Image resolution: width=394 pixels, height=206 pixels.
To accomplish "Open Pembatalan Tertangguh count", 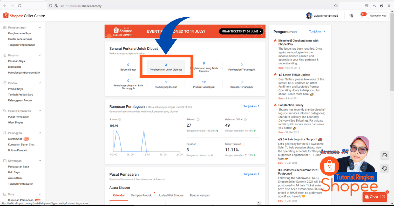I will coord(242,67).
